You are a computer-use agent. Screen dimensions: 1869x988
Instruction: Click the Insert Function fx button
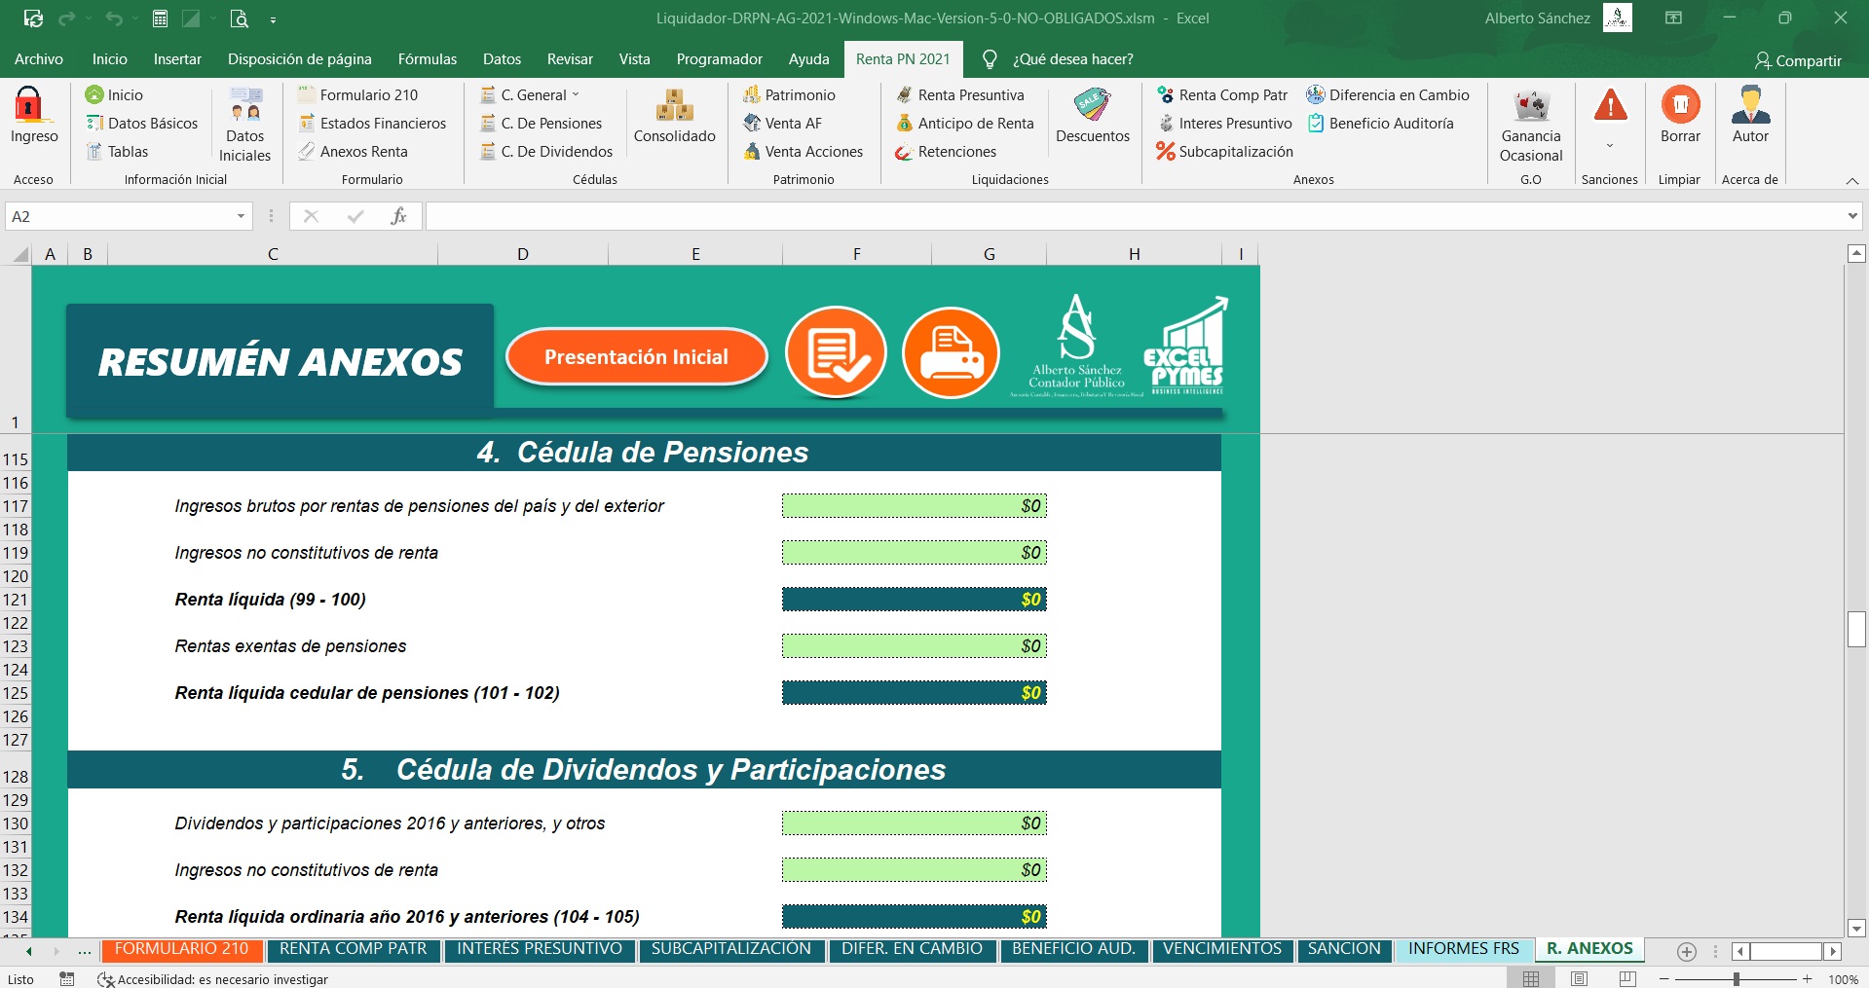click(398, 216)
